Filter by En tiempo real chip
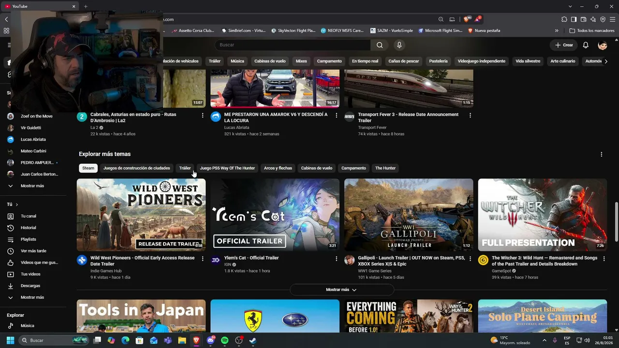The height and width of the screenshot is (348, 619). [x=365, y=61]
